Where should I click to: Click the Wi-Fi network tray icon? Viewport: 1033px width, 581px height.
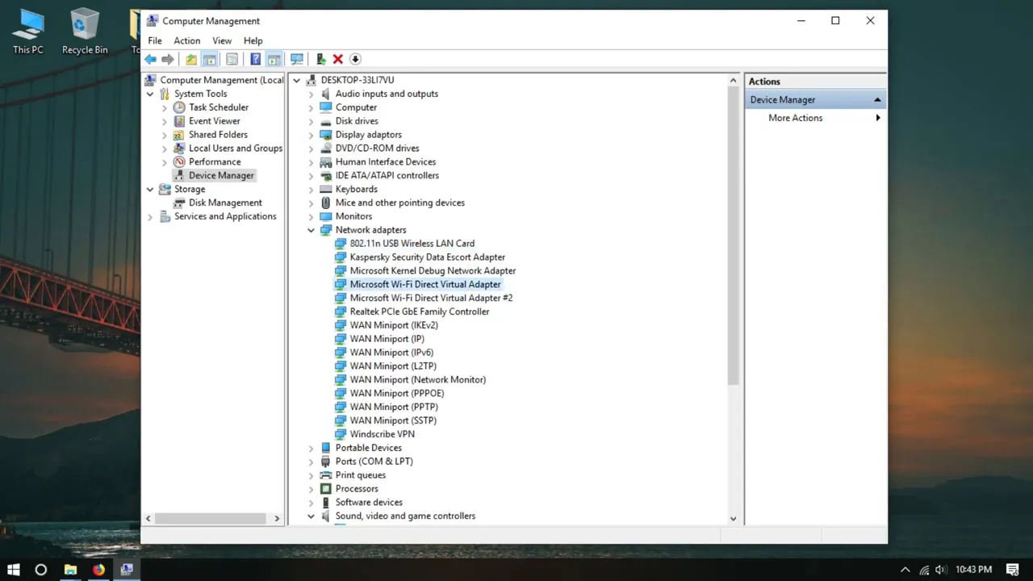pos(924,570)
